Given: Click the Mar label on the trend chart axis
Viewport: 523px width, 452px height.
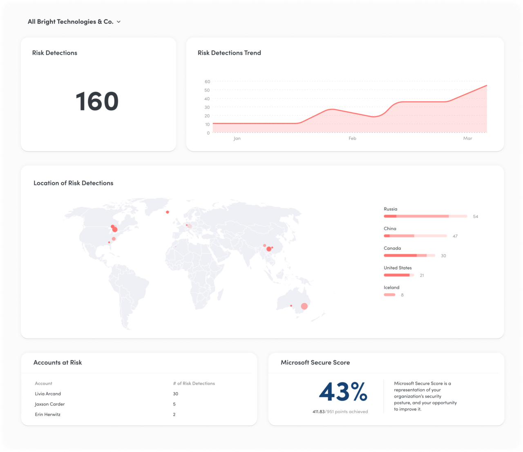Looking at the screenshot, I should click(x=467, y=139).
